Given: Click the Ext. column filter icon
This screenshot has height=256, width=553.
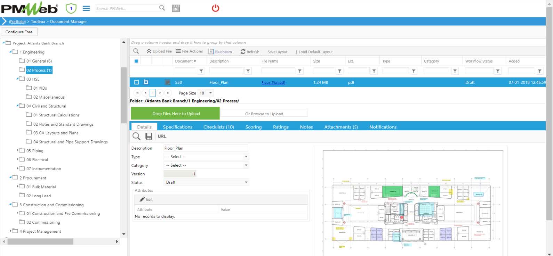Looking at the screenshot, I should point(374,71).
